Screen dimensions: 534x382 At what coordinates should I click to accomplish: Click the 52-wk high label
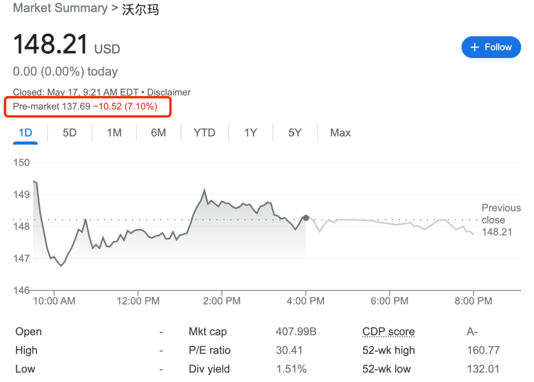click(389, 350)
